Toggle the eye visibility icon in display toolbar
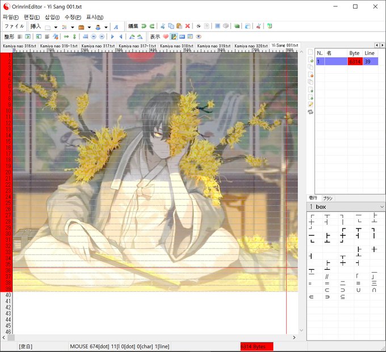The image size is (386, 352). [199, 36]
